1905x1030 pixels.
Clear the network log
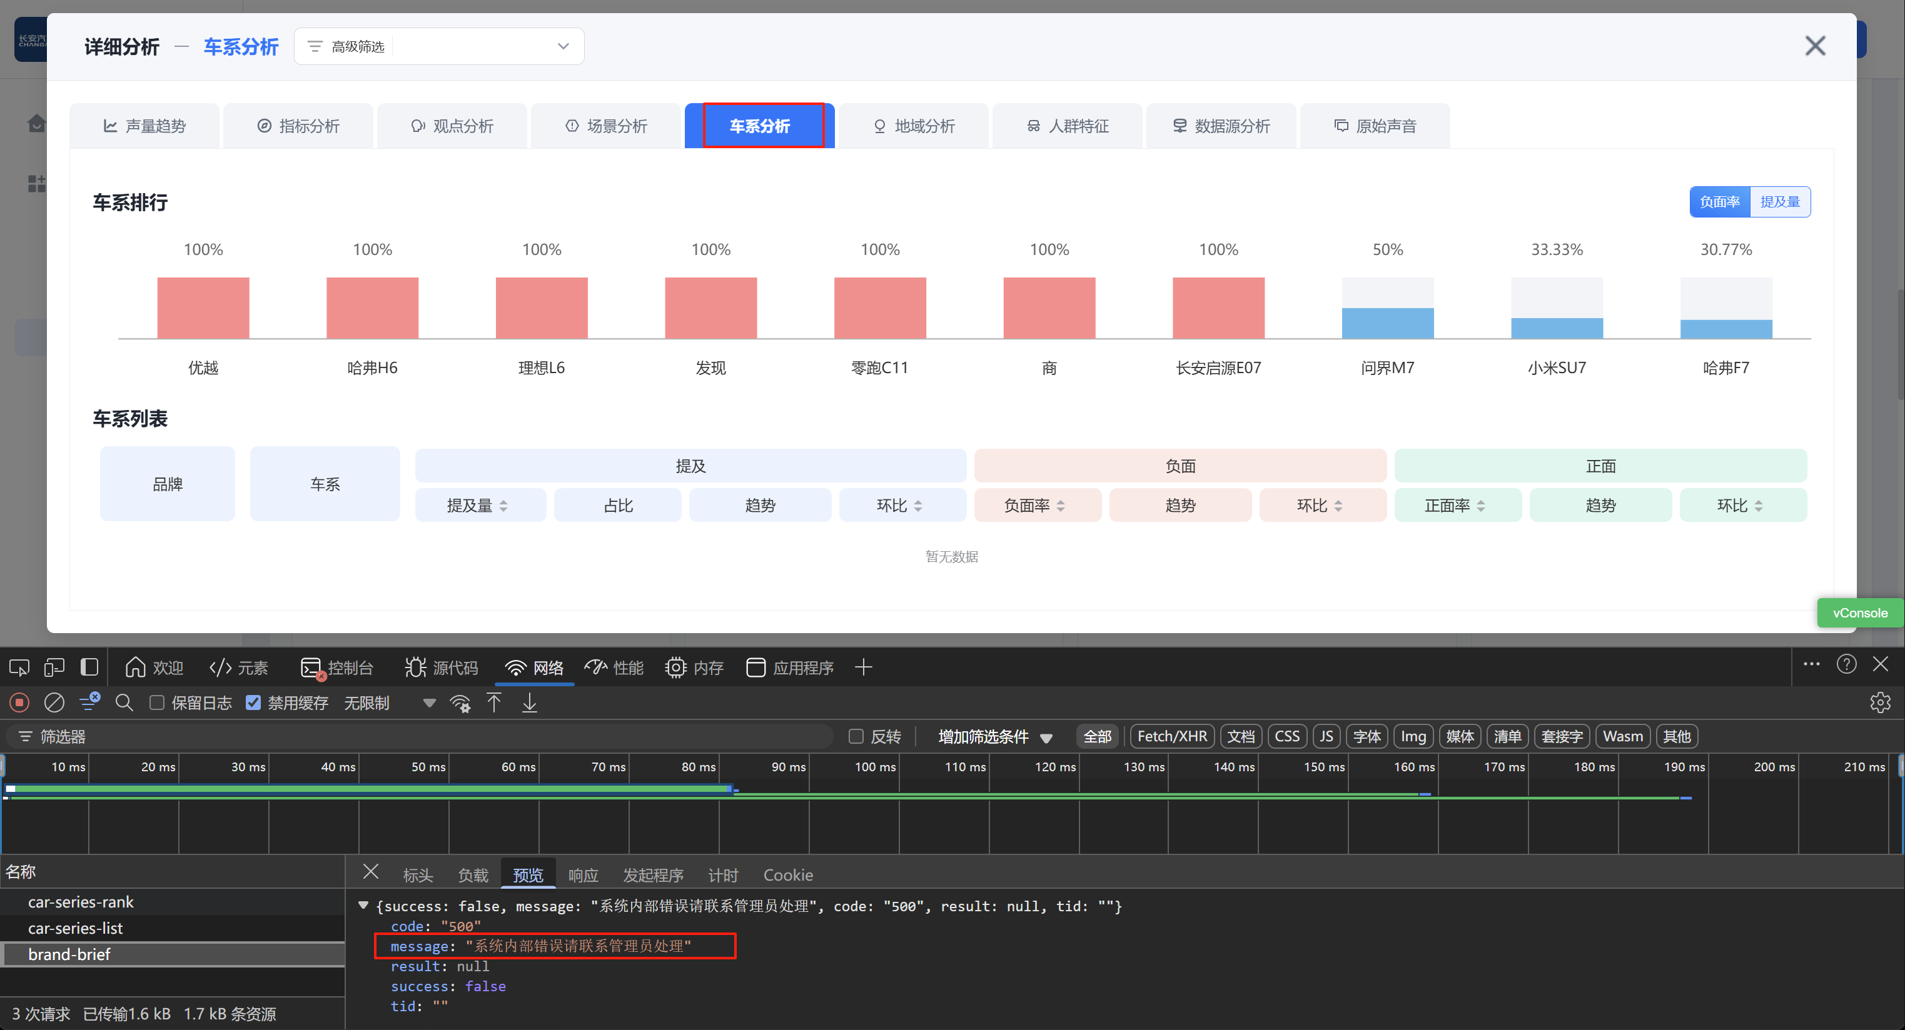click(54, 702)
